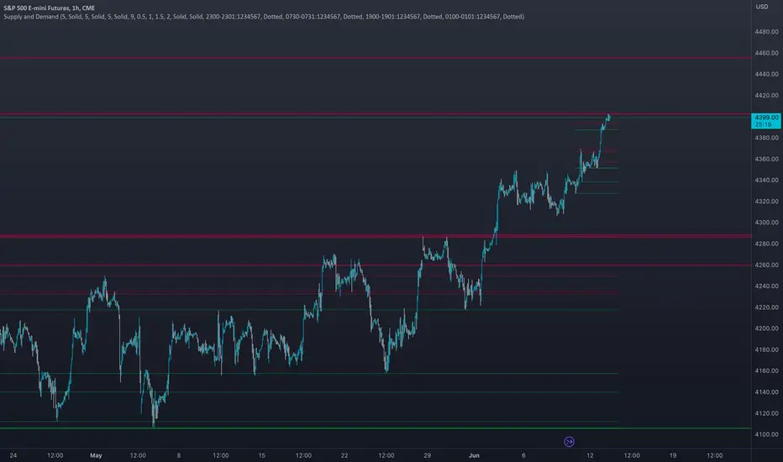Click the 4480.00 price axis label
783x462 pixels.
[766, 31]
